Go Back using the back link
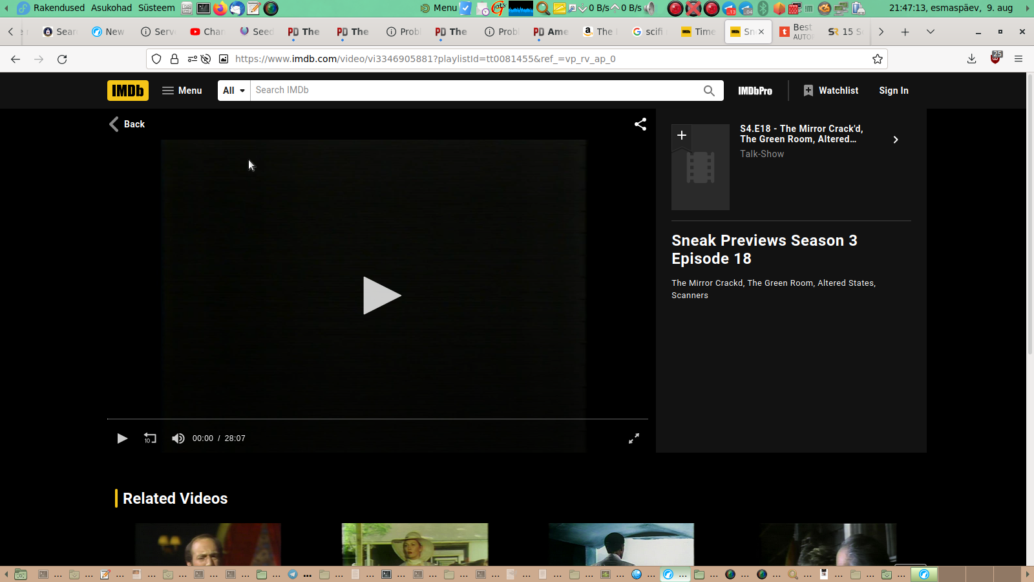Image resolution: width=1034 pixels, height=582 pixels. pyautogui.click(x=127, y=124)
